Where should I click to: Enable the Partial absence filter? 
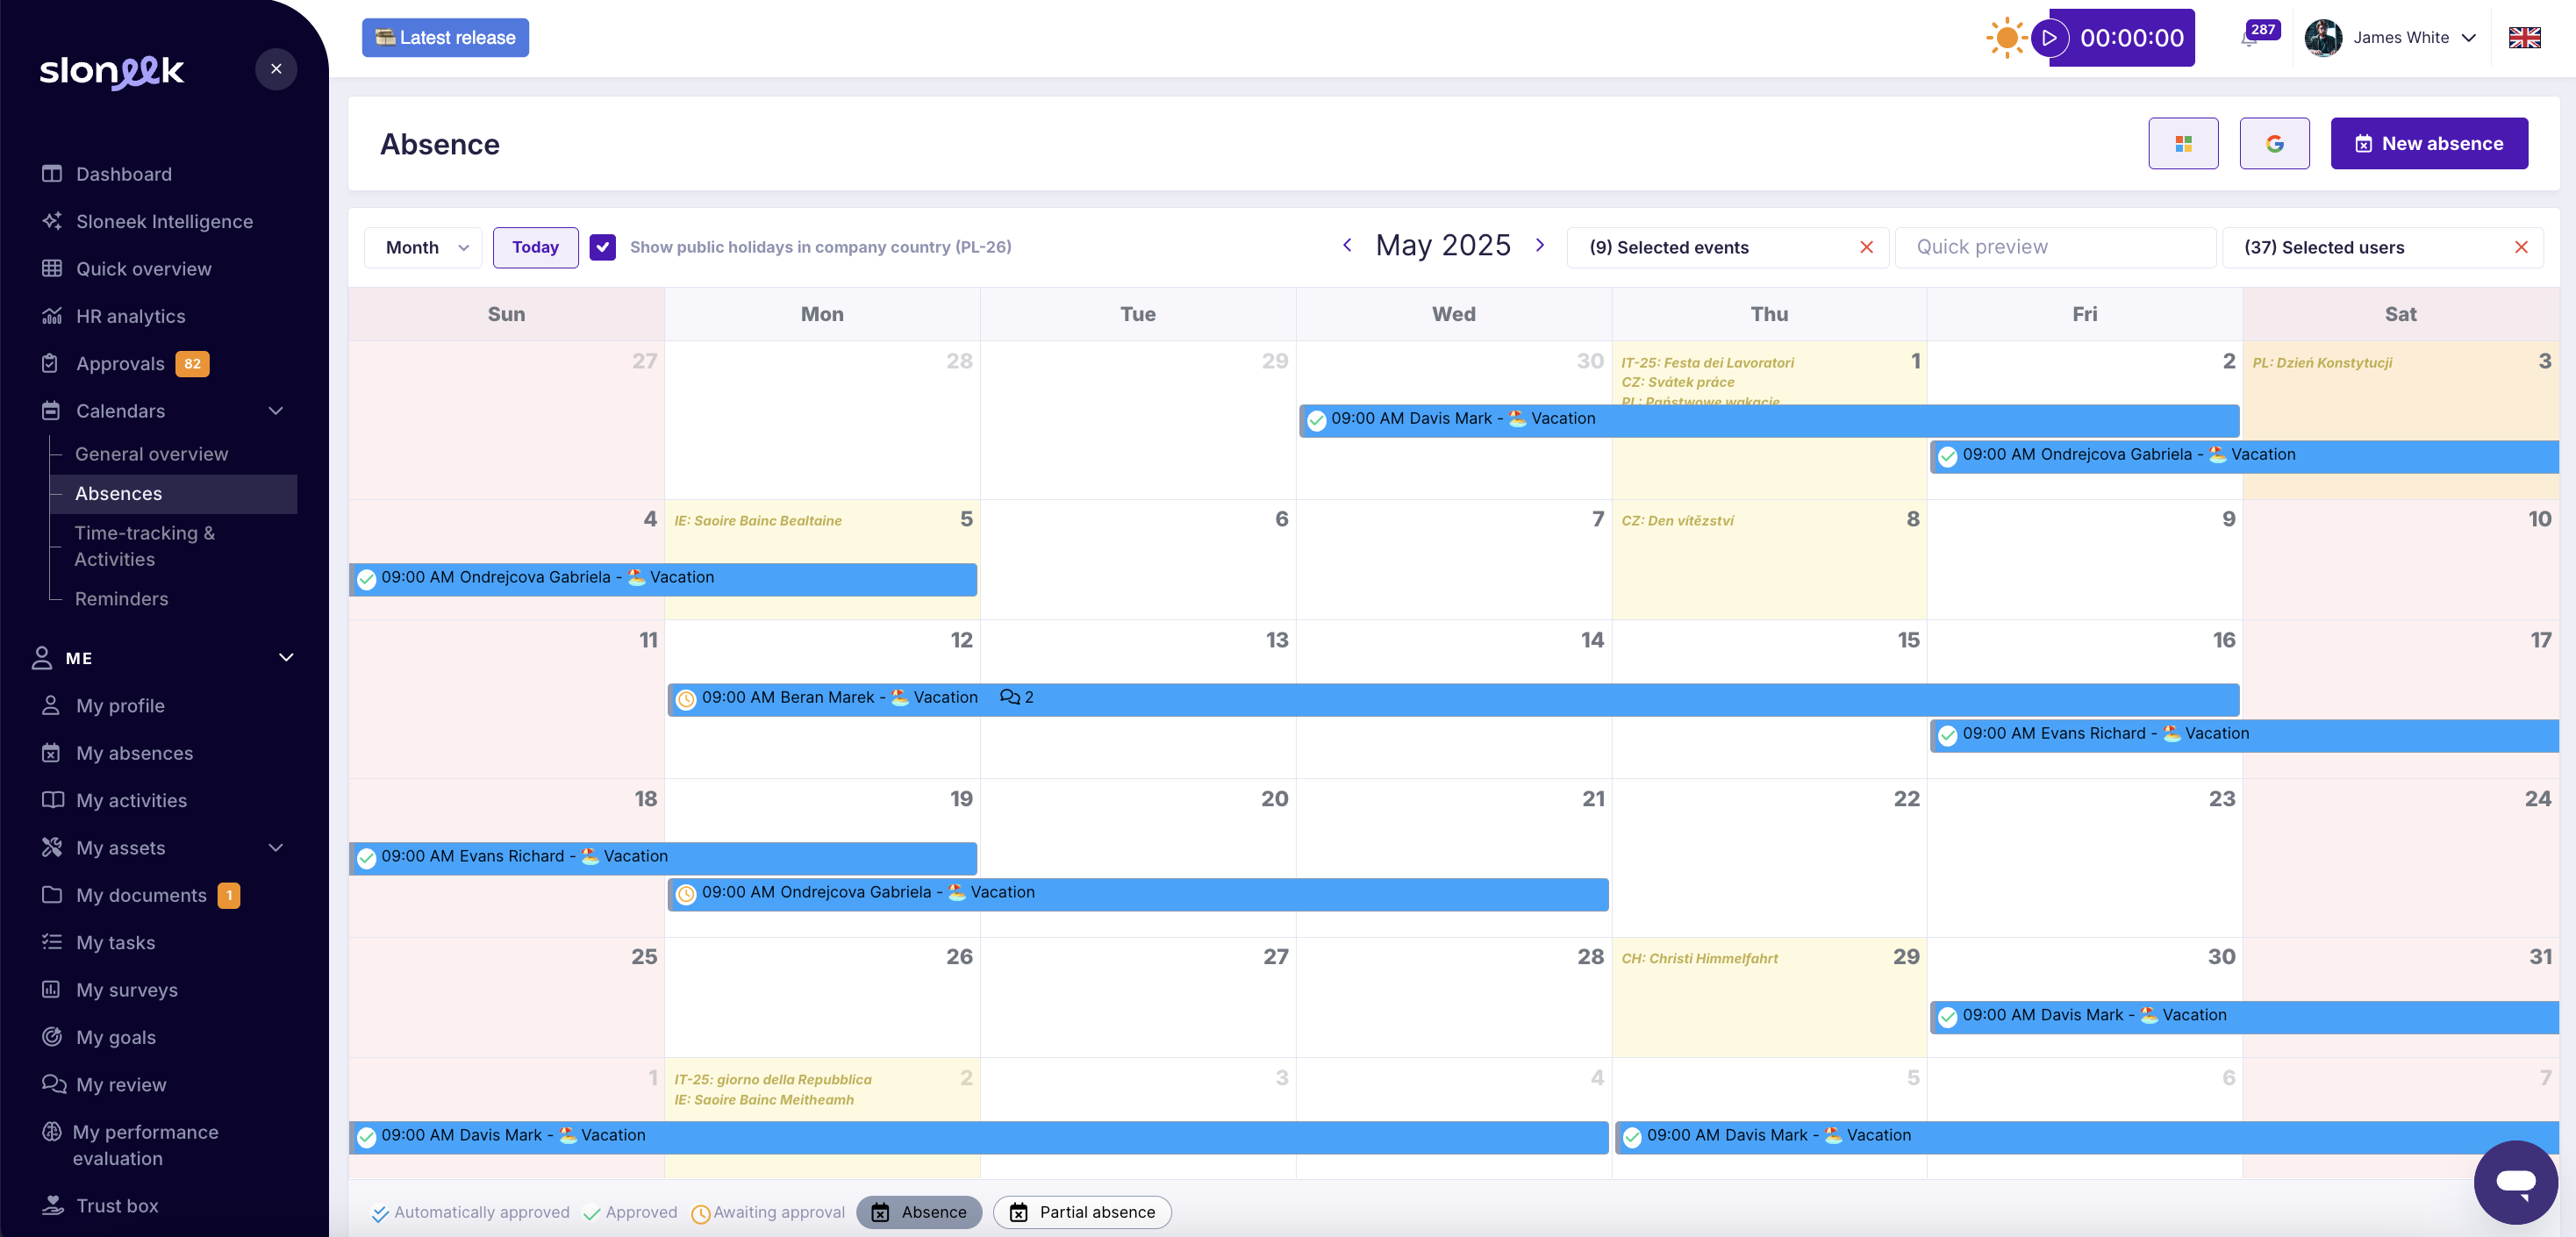tap(1081, 1212)
